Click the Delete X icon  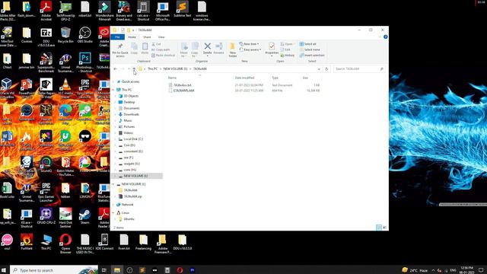pyautogui.click(x=208, y=49)
